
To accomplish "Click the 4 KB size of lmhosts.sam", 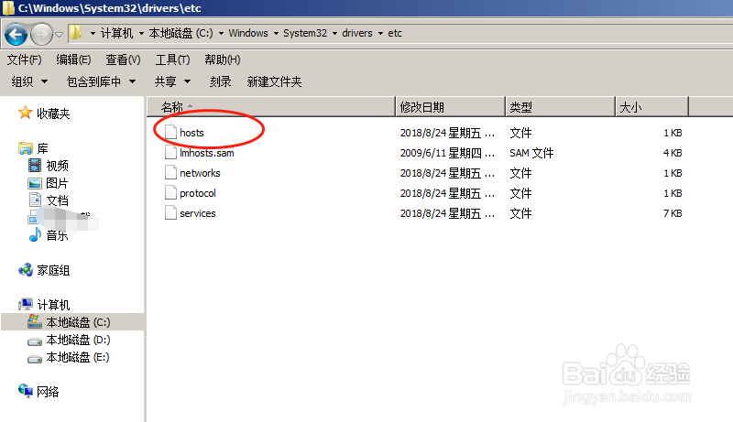I will tap(673, 153).
